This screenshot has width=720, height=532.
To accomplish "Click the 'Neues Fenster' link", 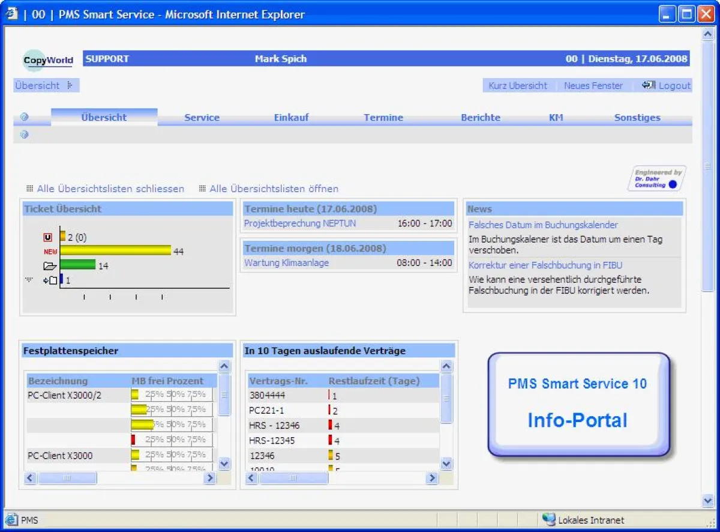I will tap(593, 85).
